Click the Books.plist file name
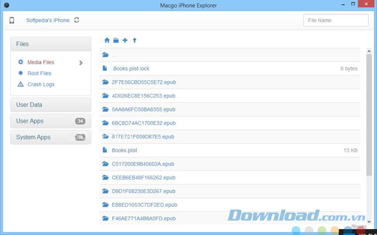 pyautogui.click(x=124, y=150)
